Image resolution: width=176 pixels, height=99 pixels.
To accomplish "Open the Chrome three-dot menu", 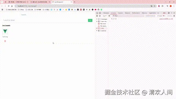I will [x=174, y=6].
